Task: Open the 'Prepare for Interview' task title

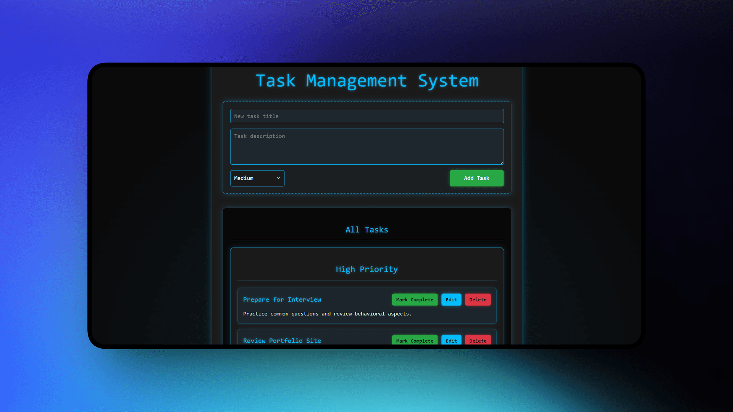Action: (282, 299)
